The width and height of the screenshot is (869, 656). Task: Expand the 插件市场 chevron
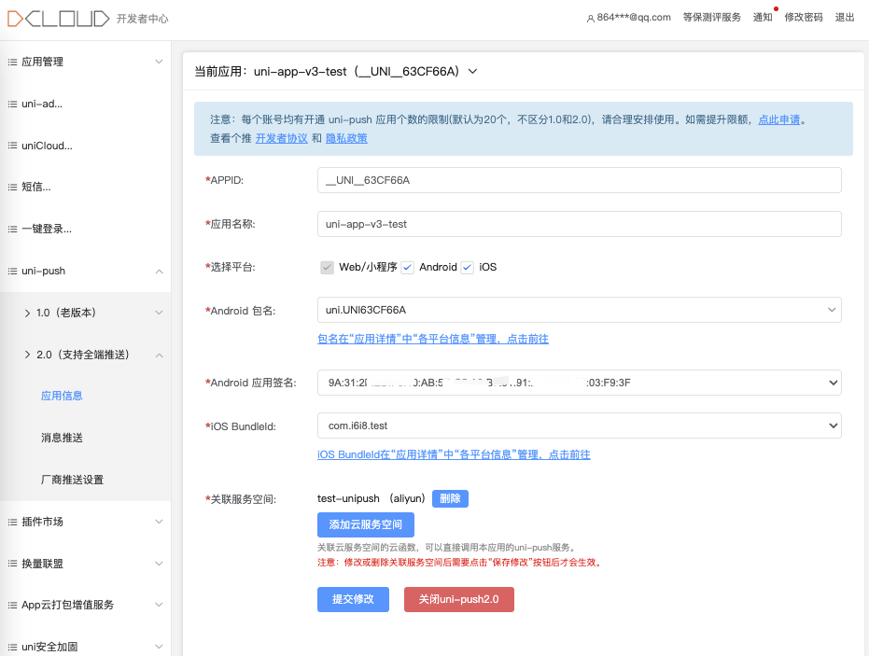159,522
